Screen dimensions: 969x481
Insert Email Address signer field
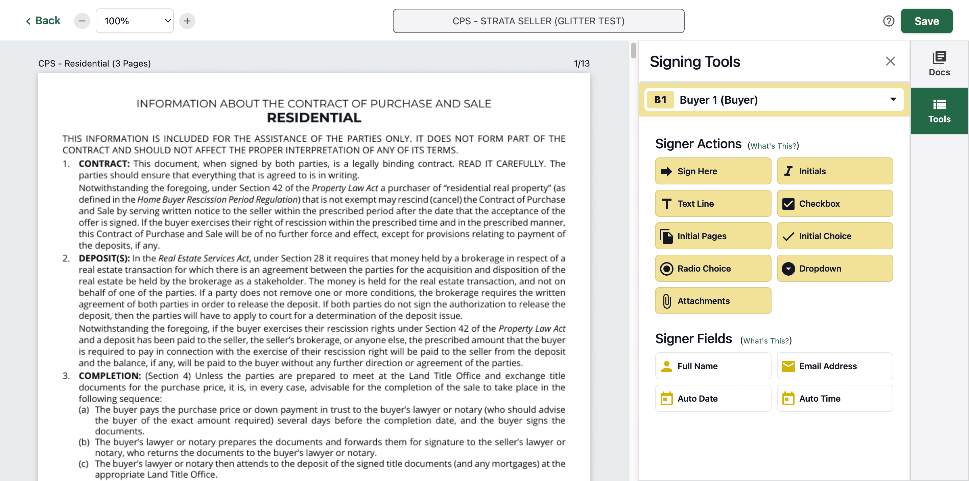(835, 365)
